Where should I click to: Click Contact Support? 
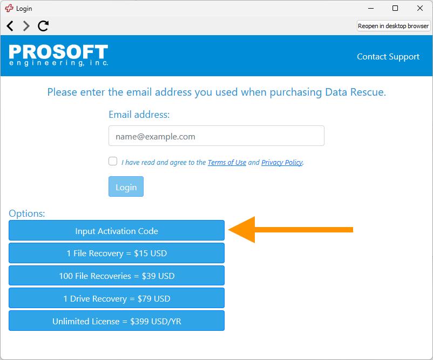pyautogui.click(x=388, y=56)
